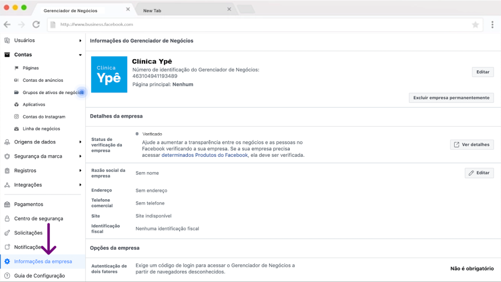Open Contas de anúncios in sidebar
This screenshot has width=501, height=282.
43,80
